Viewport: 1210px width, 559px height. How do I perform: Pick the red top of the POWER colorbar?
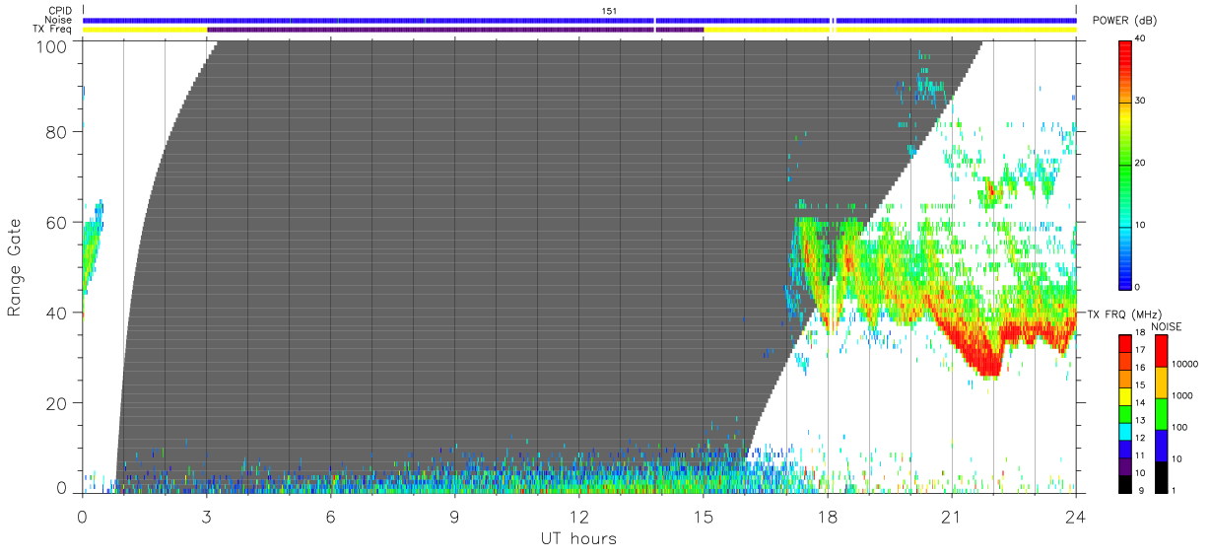pyautogui.click(x=1125, y=54)
